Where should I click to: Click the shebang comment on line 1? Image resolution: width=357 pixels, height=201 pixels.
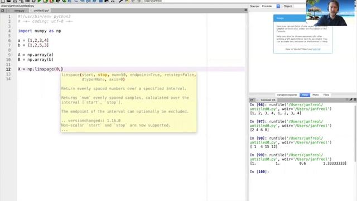pyautogui.click(x=44, y=16)
